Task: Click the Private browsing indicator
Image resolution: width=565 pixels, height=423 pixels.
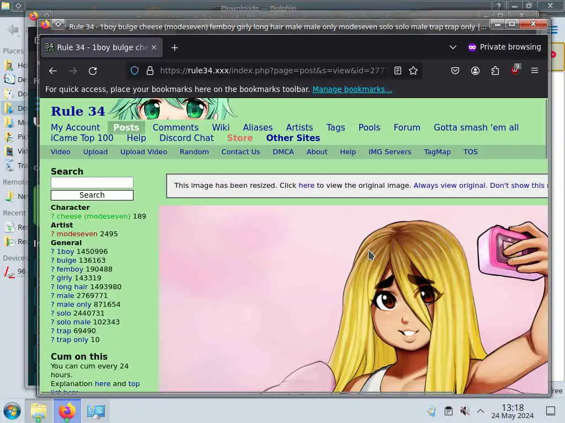Action: coord(504,47)
